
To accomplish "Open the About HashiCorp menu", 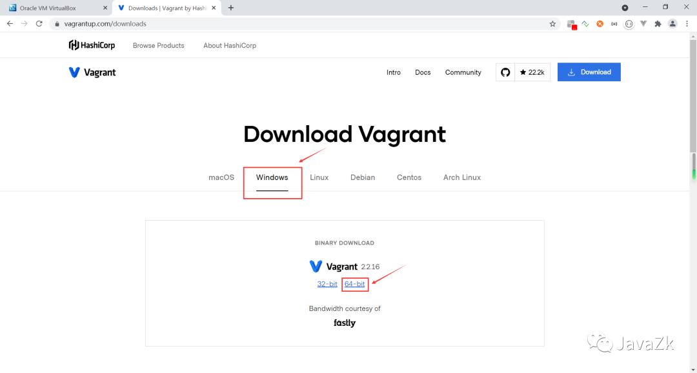I will click(230, 45).
